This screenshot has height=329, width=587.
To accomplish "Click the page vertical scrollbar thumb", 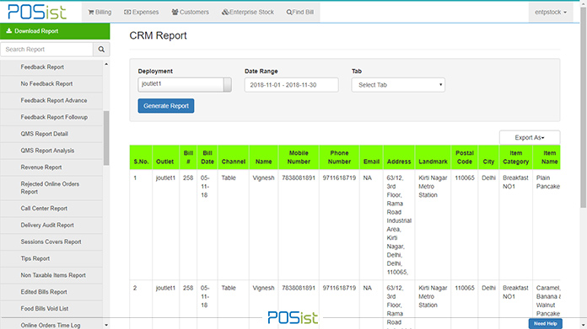I will 584,109.
